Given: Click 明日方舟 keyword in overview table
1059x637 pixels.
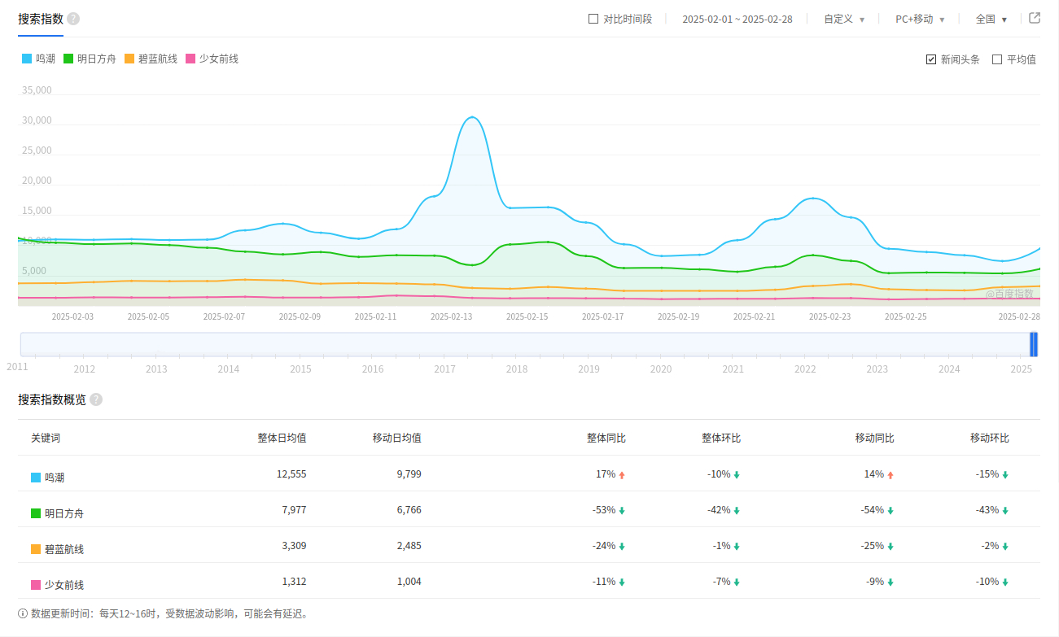Looking at the screenshot, I should pyautogui.click(x=64, y=513).
